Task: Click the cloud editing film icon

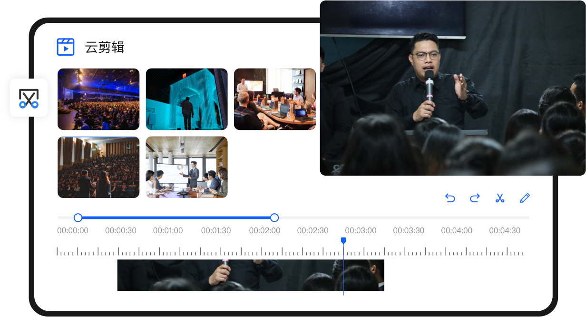Action: 66,47
